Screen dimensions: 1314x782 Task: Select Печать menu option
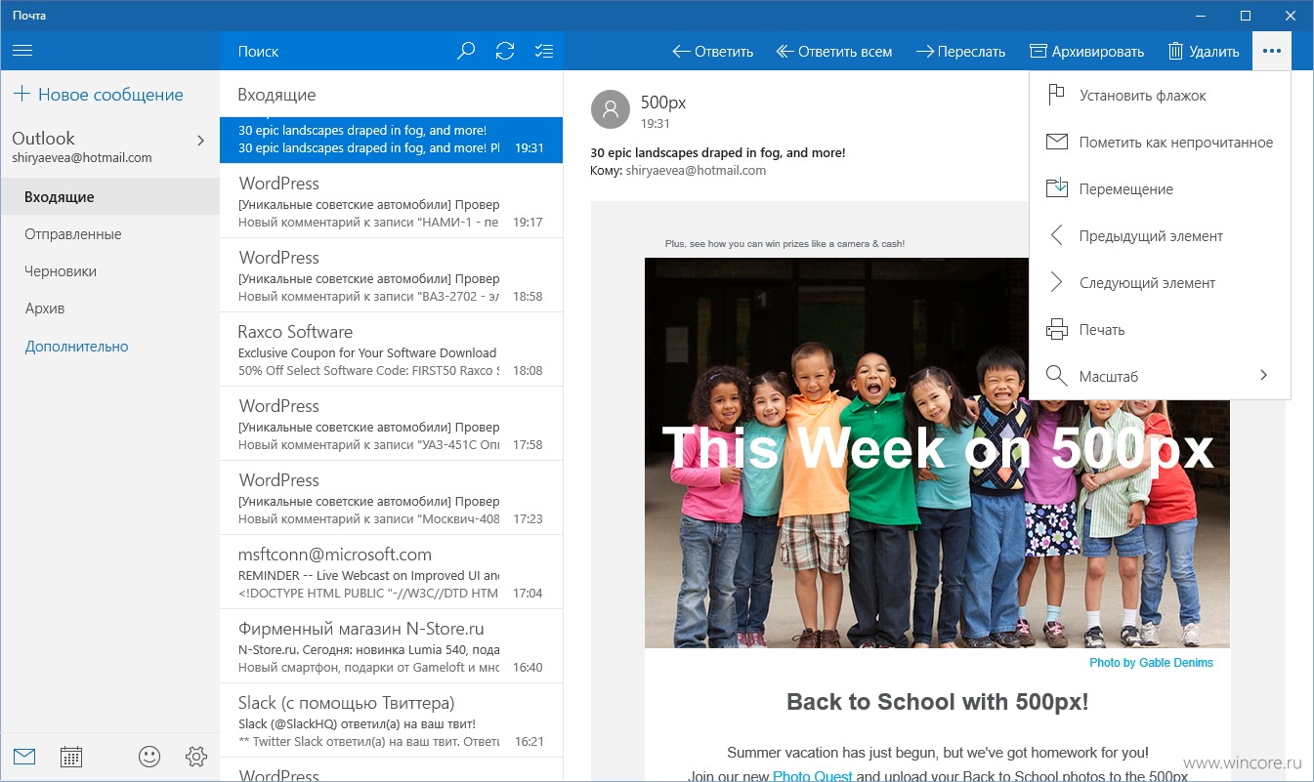pos(1160,330)
